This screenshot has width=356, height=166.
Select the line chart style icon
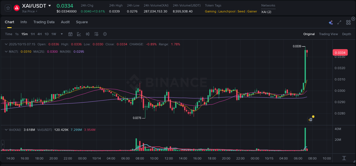coord(79,34)
